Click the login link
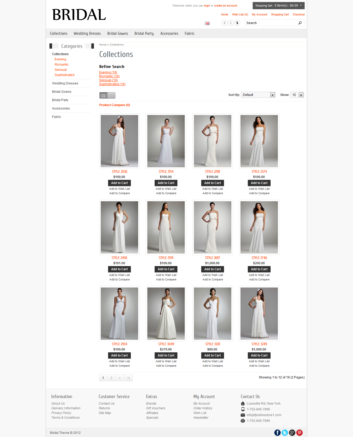 (207, 5)
